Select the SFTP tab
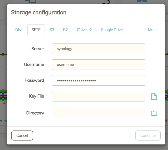168x150 pixels. [36, 30]
